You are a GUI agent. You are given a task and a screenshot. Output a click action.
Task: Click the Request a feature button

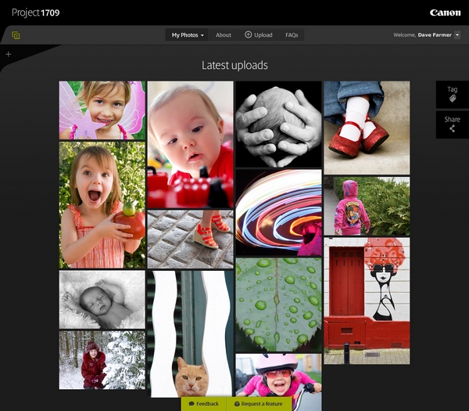click(257, 404)
